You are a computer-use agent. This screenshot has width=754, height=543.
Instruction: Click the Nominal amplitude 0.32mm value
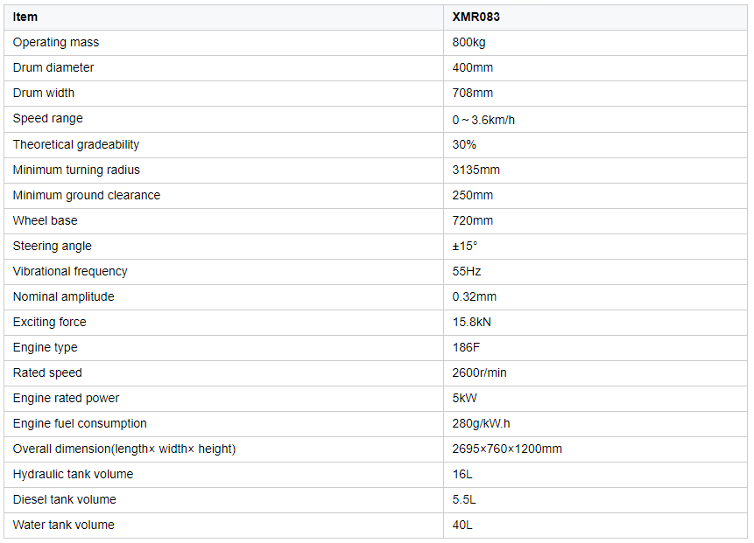[x=474, y=296]
